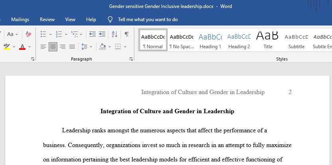332x165 pixels.
Task: Increase the paragraph indent
Action: coord(102,34)
